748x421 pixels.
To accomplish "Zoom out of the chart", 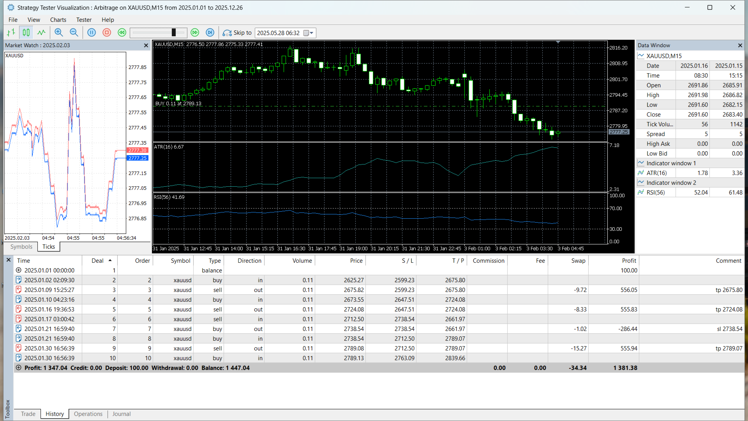I will click(x=74, y=33).
